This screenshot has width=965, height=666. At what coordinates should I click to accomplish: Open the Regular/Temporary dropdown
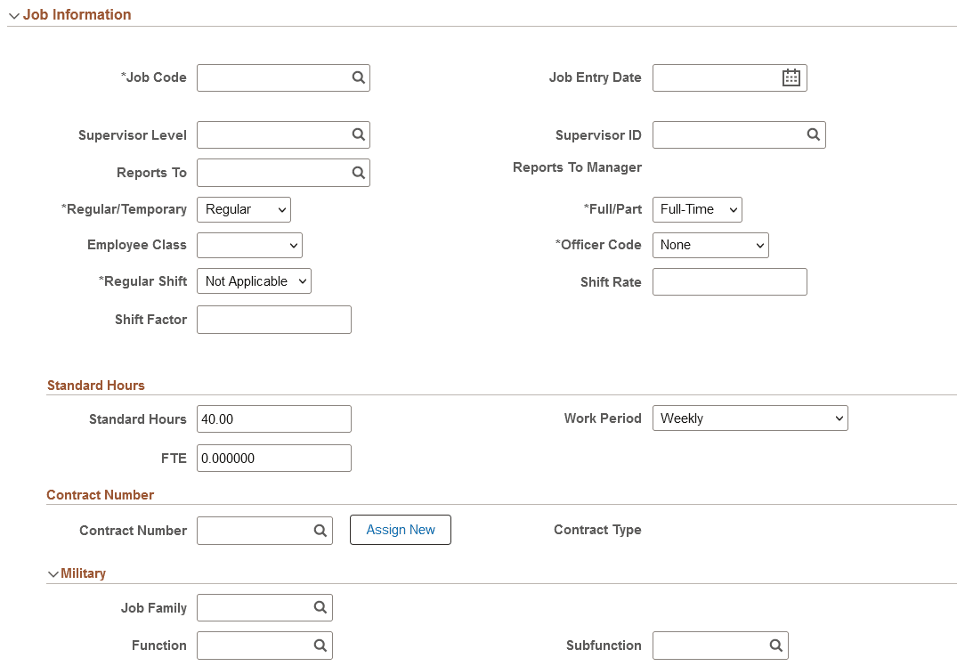(243, 209)
